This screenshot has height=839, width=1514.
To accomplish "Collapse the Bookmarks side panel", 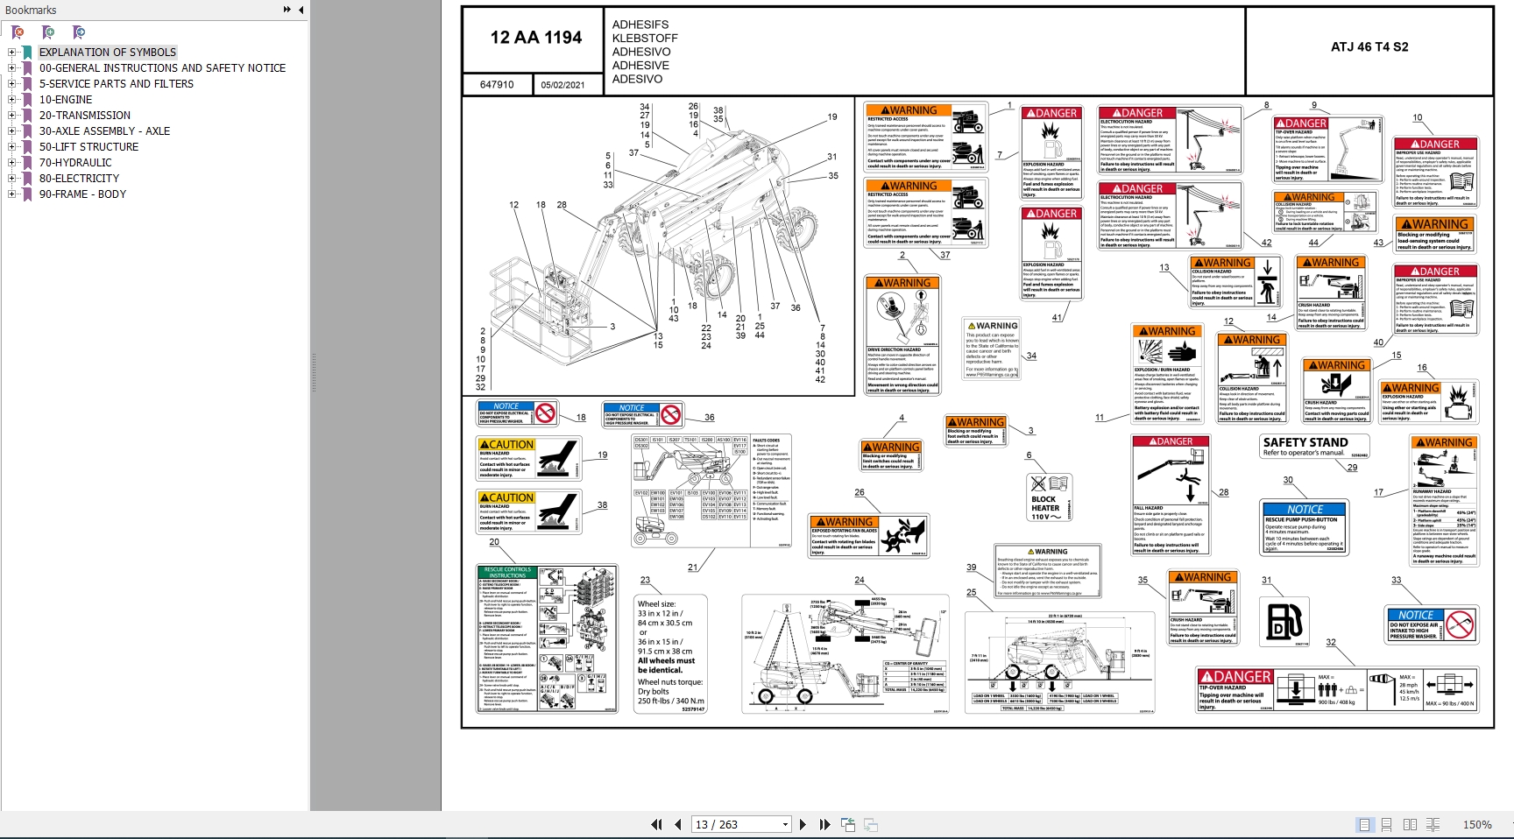I will coord(301,10).
